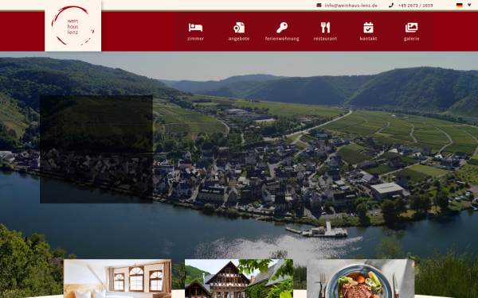Click the calendar check kontakt icon
Image resolution: width=478 pixels, height=298 pixels.
pyautogui.click(x=368, y=28)
